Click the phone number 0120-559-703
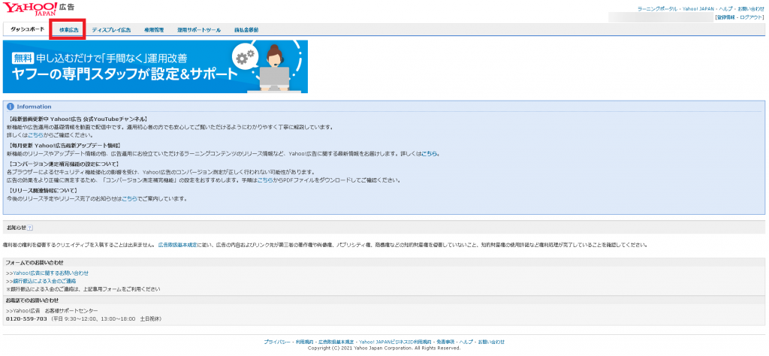 tap(26, 318)
